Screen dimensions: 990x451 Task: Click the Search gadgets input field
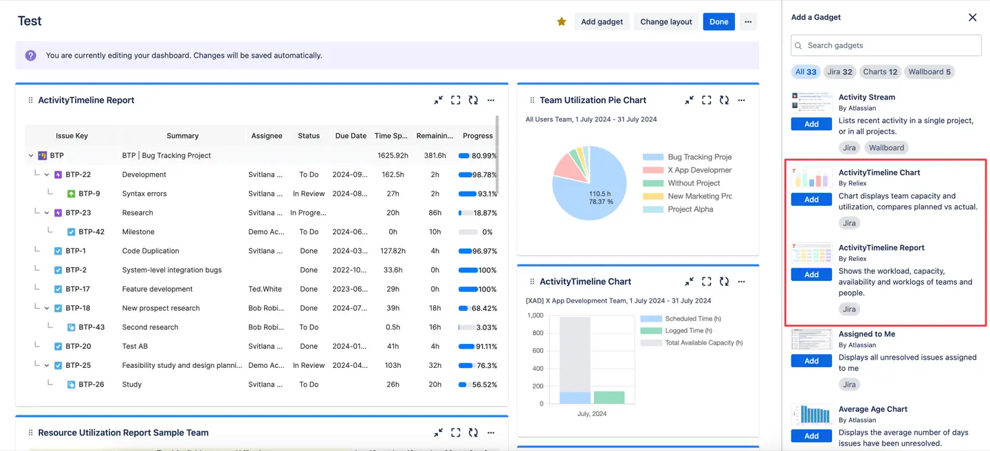pos(885,45)
